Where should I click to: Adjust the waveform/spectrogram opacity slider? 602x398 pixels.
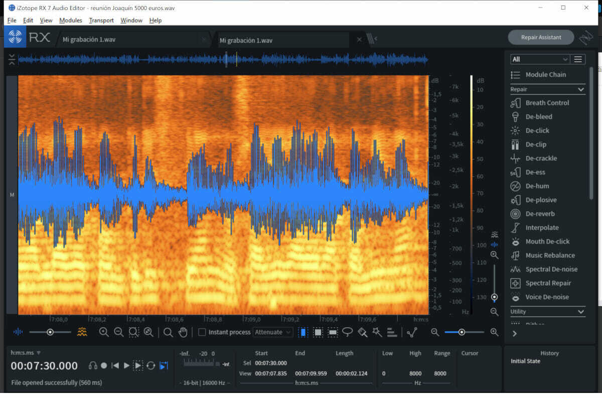(x=50, y=332)
